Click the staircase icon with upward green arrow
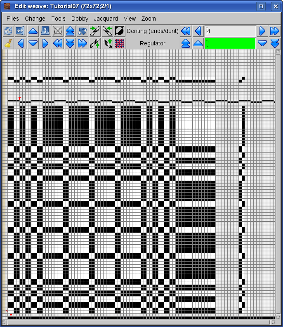Viewport: 283px width, 327px height. [x=95, y=43]
